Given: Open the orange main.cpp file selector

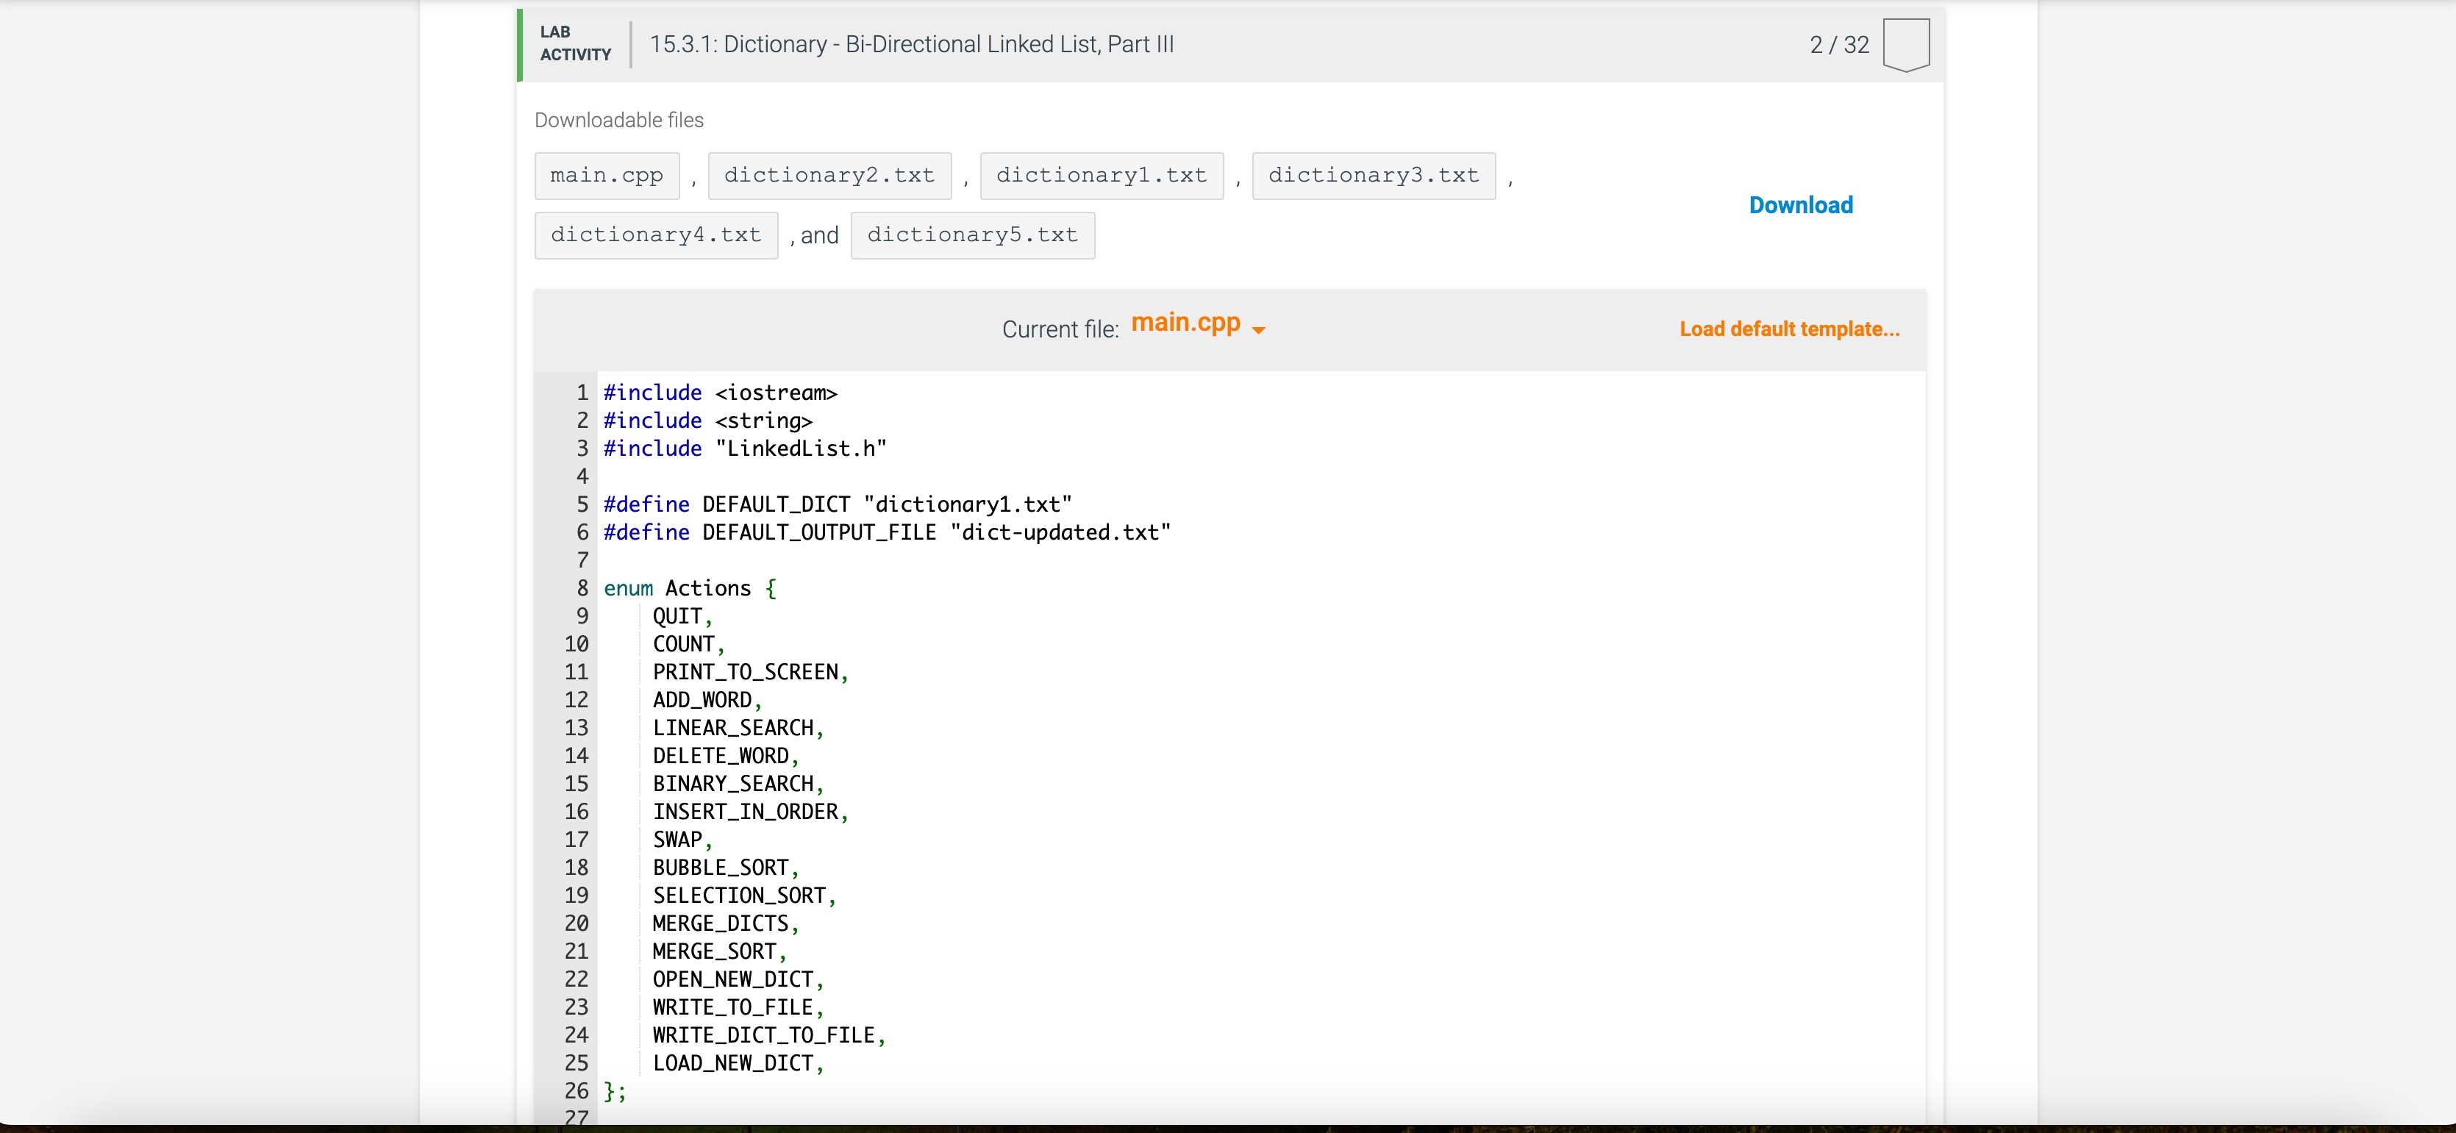Looking at the screenshot, I should pos(1185,323).
